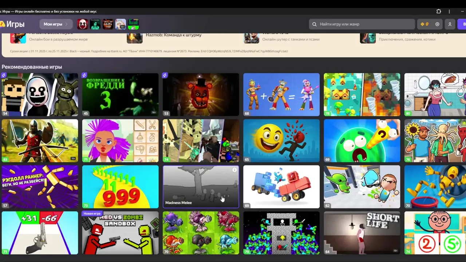The height and width of the screenshot is (262, 466).
Task: Open the tornado island game rated 78
Action: (x=362, y=95)
